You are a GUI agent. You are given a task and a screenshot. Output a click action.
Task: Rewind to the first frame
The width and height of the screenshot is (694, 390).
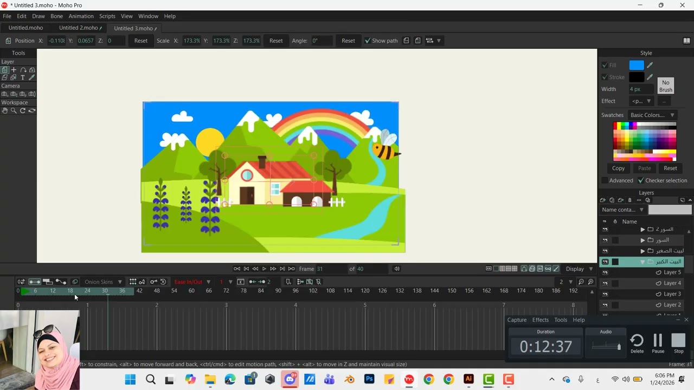[246, 269]
